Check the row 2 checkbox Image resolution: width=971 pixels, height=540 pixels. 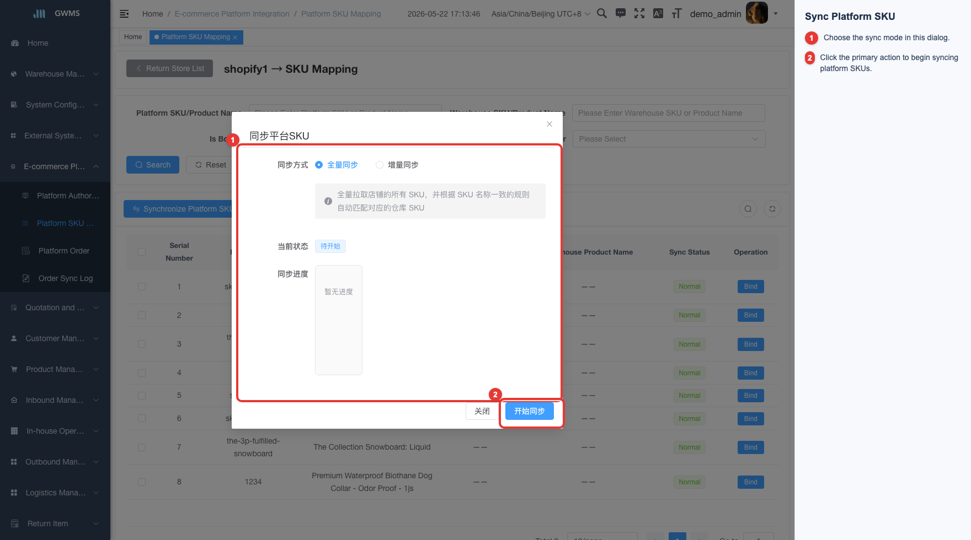[142, 315]
